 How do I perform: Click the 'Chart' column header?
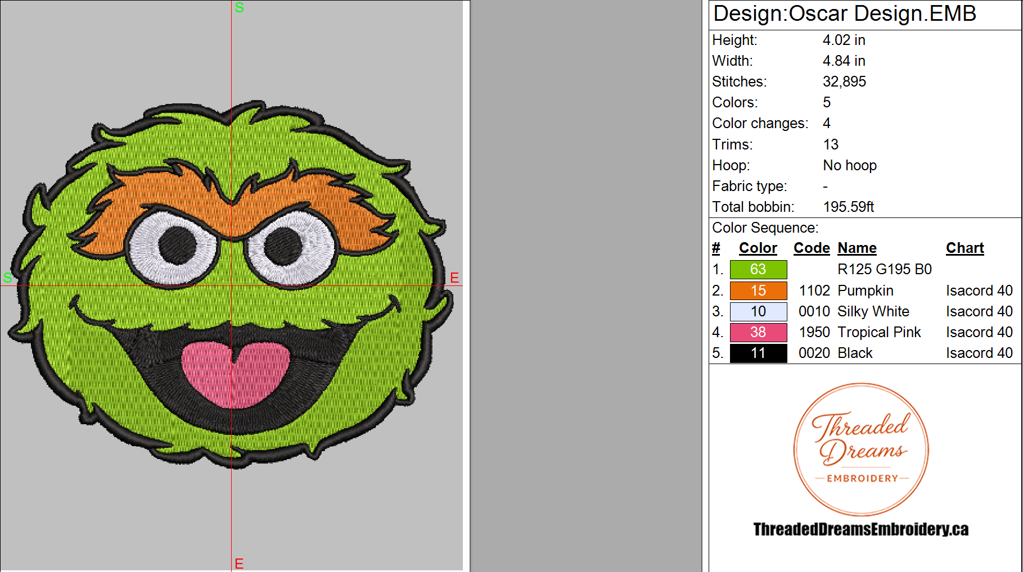[x=965, y=248]
